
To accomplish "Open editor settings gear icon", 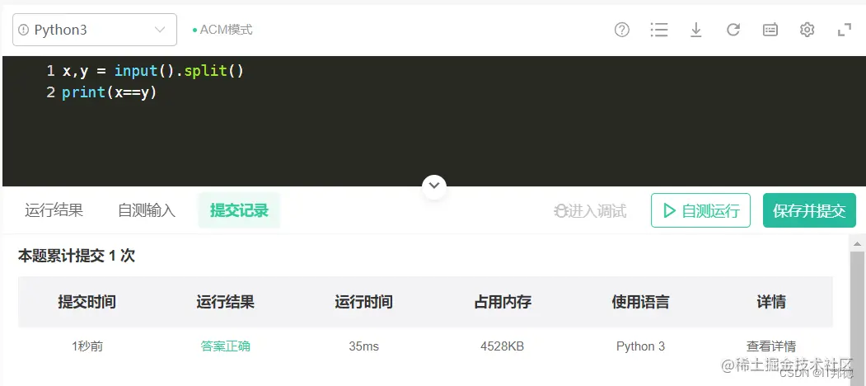I will coord(807,30).
